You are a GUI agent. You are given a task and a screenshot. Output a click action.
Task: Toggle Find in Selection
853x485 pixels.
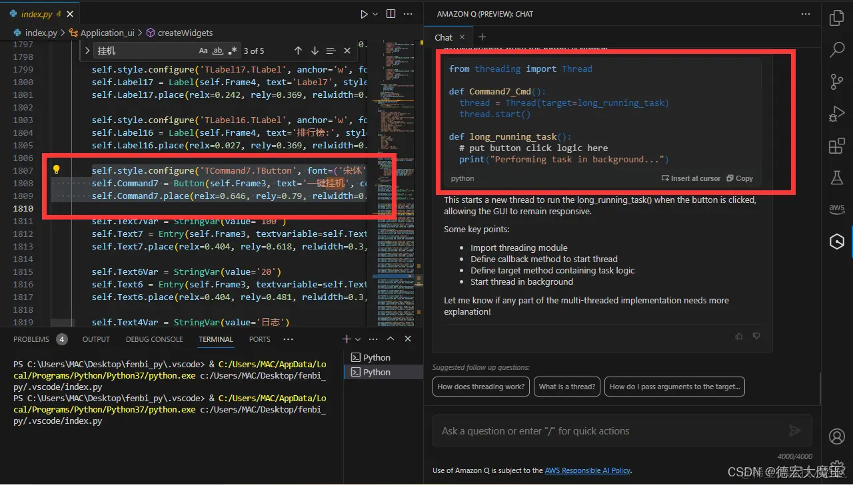click(x=331, y=51)
